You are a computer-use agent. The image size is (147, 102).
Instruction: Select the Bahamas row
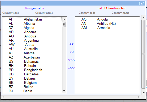pyautogui.click(x=32, y=61)
